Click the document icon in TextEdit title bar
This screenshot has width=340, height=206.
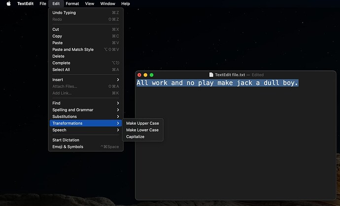tap(211, 75)
